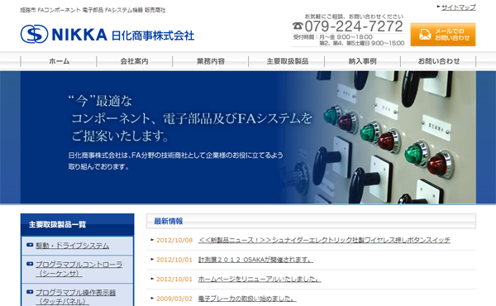Click the orange メールでのお問い合わせ button
This screenshot has height=306, width=496.
(443, 35)
